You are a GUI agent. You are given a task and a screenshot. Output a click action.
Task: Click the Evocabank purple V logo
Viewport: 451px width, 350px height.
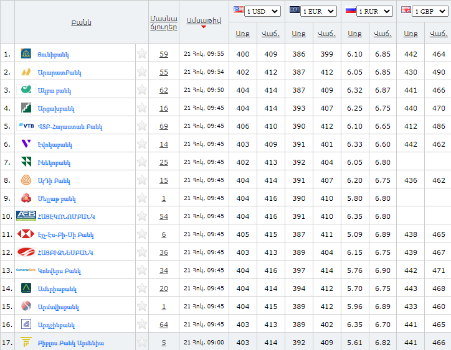click(x=26, y=144)
